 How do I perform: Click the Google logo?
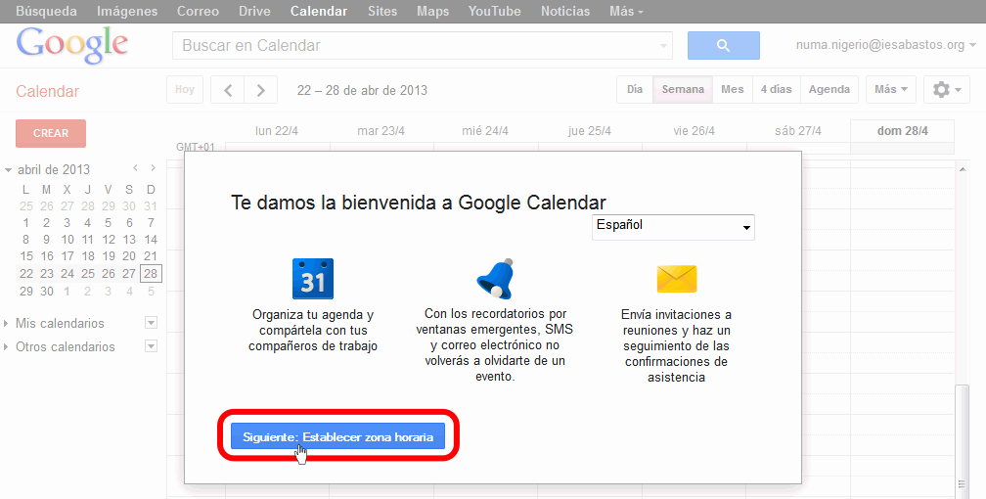tap(71, 45)
